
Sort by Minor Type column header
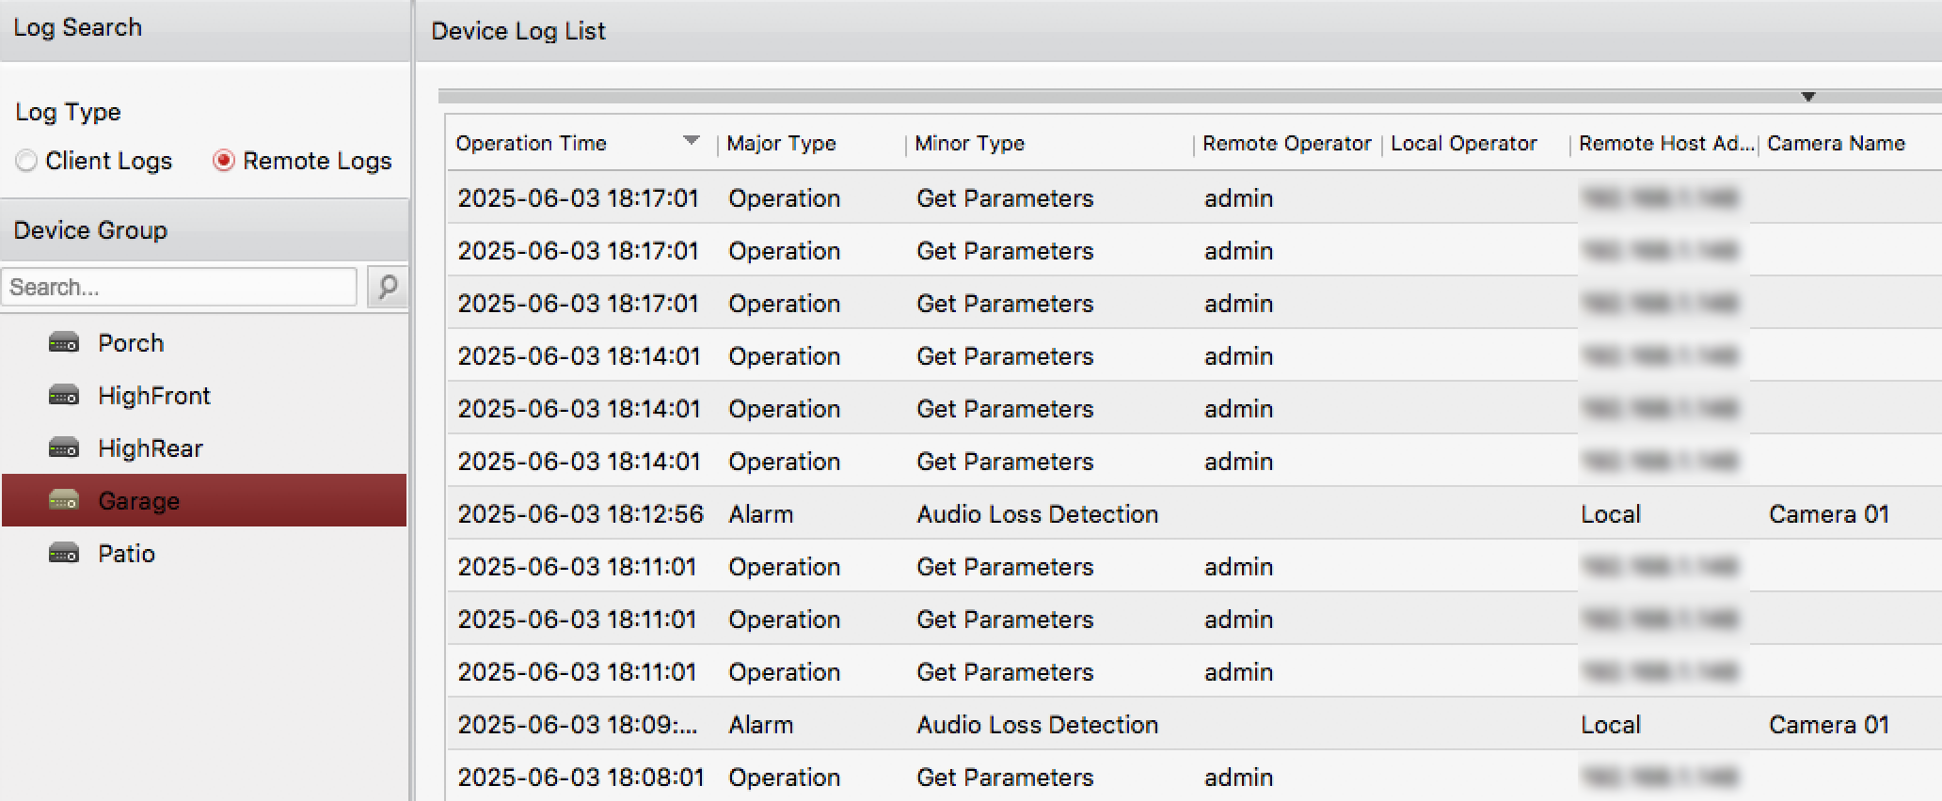click(969, 144)
